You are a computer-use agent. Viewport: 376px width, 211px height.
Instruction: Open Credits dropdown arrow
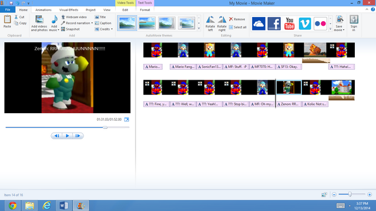pyautogui.click(x=112, y=29)
